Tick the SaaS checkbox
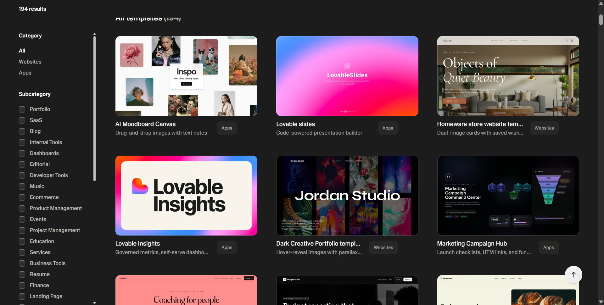Screen dimensions: 604x305 [22, 120]
